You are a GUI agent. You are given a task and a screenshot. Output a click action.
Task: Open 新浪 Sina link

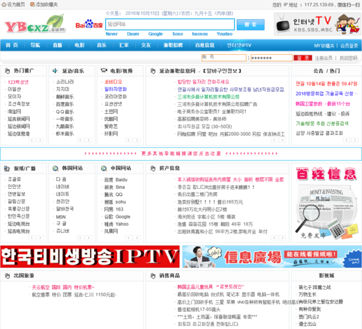point(115,188)
